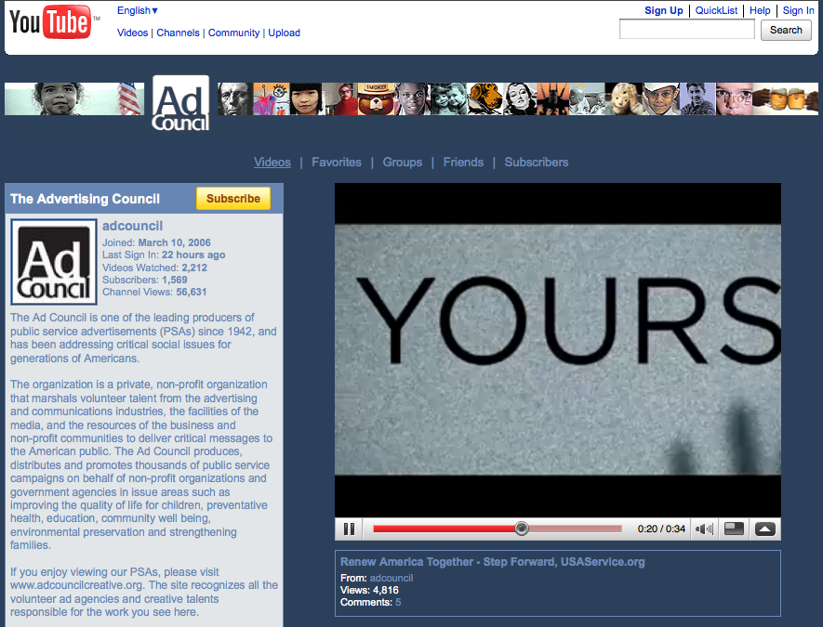
Task: Click the adcouncil username heading
Action: tap(132, 226)
